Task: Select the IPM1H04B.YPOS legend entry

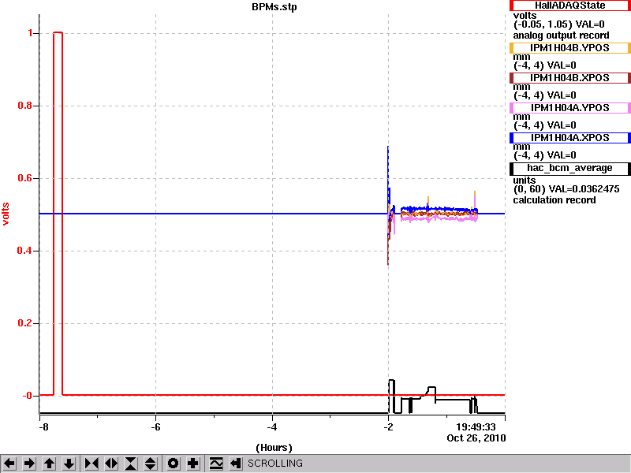Action: [x=569, y=48]
